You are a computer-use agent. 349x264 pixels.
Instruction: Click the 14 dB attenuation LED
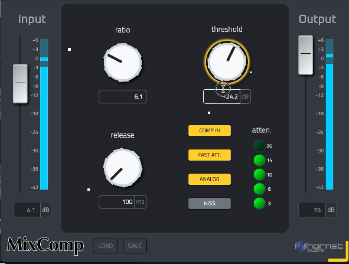tap(259, 160)
